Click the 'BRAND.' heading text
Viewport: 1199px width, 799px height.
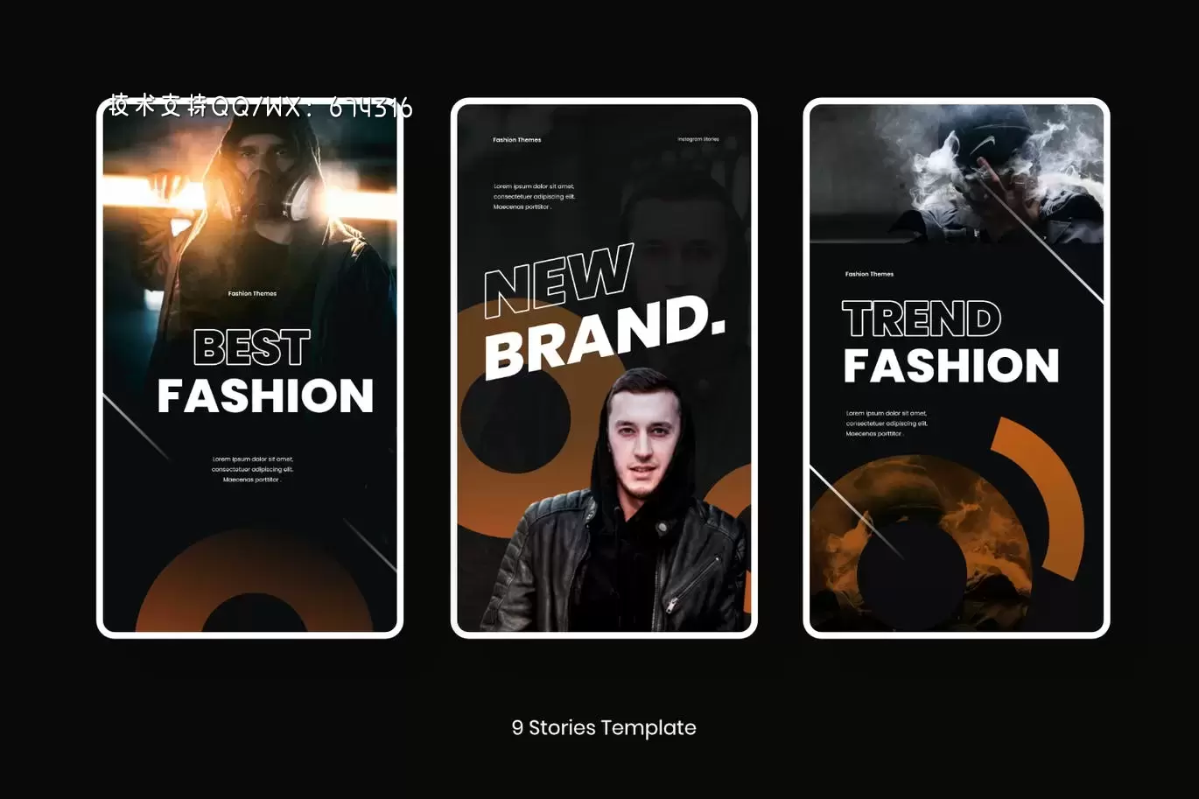(605, 339)
